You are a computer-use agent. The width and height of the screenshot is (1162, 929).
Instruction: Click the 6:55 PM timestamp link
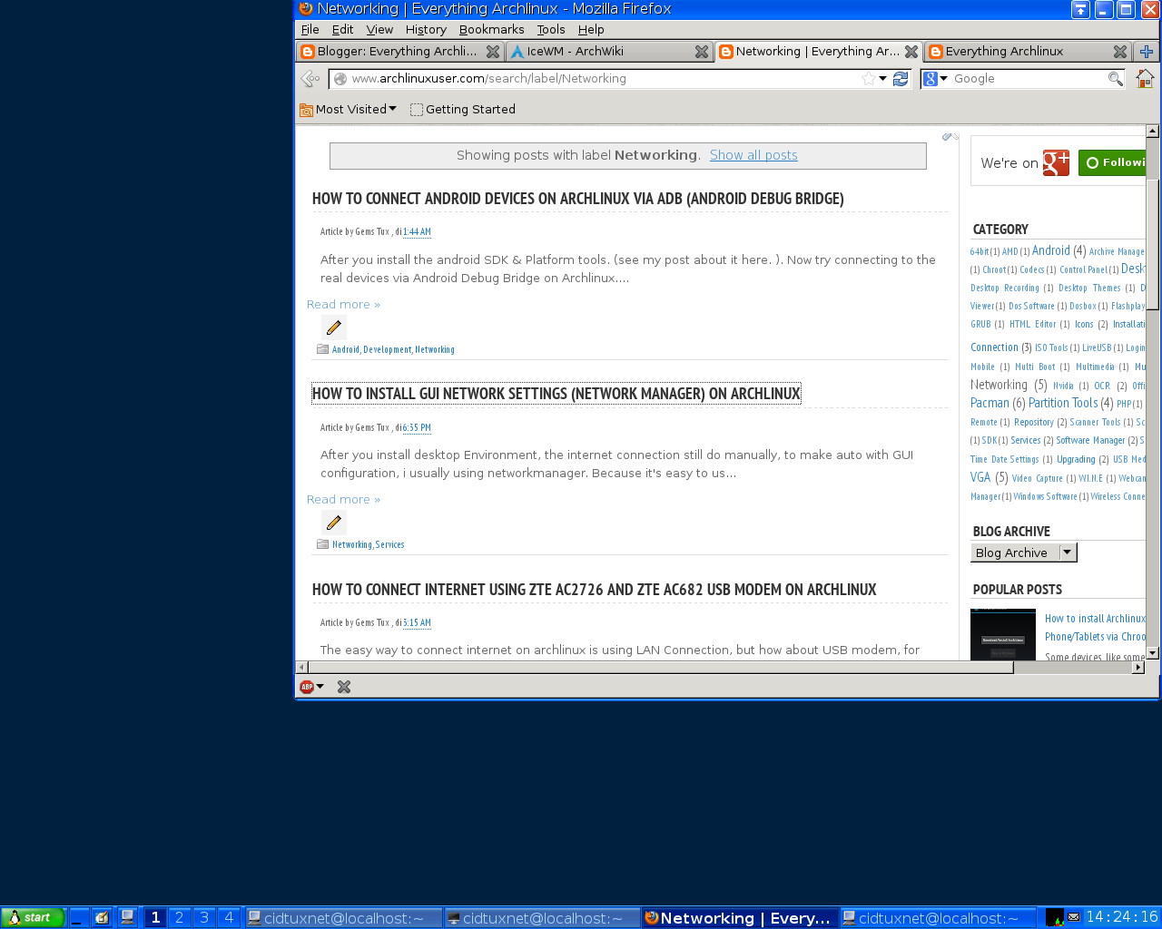pyautogui.click(x=417, y=427)
